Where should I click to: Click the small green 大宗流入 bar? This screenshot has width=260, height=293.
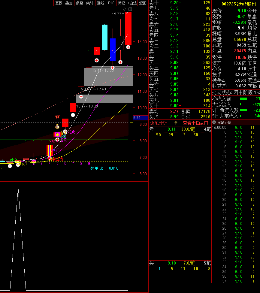point(240,104)
